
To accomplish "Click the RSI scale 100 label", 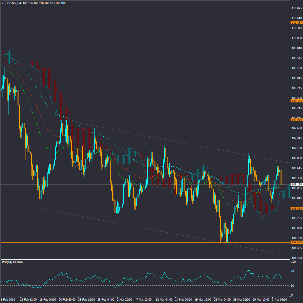I will pos(293,261).
